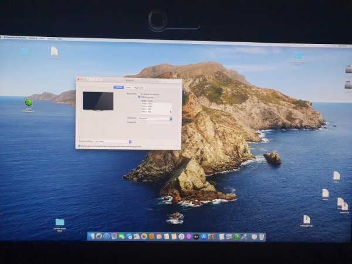Viewport: 352px width, 264px height.
Task: Click the monitor preview thumbnail
Action: pos(98,101)
